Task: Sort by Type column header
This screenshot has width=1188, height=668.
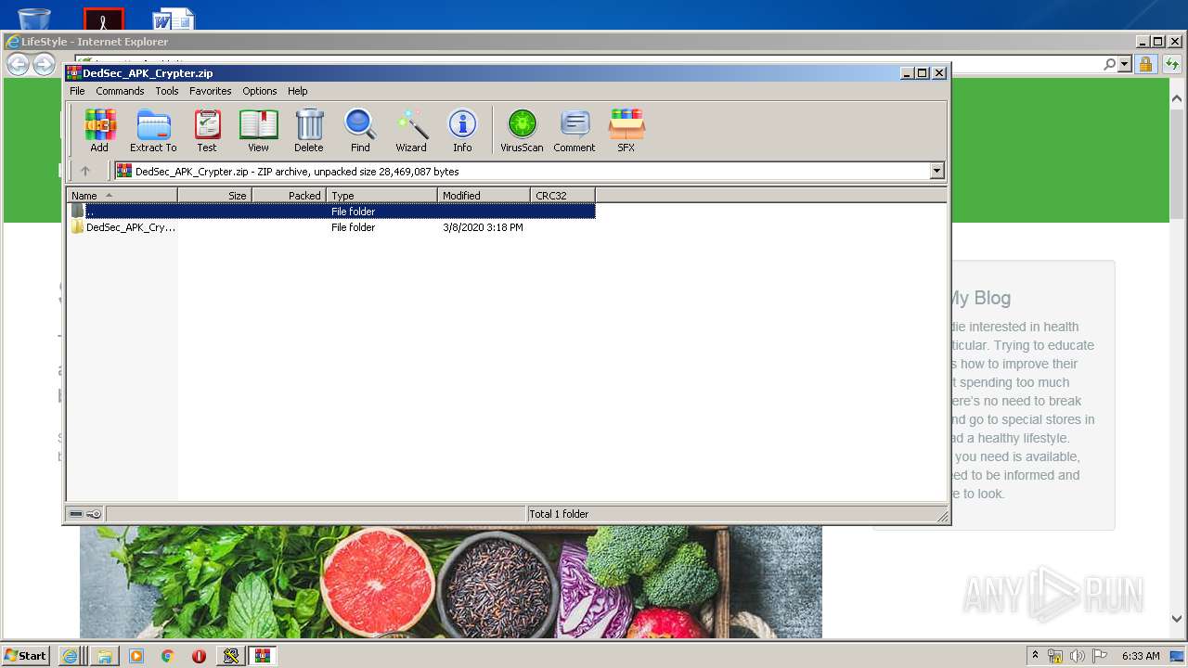Action: pyautogui.click(x=381, y=195)
